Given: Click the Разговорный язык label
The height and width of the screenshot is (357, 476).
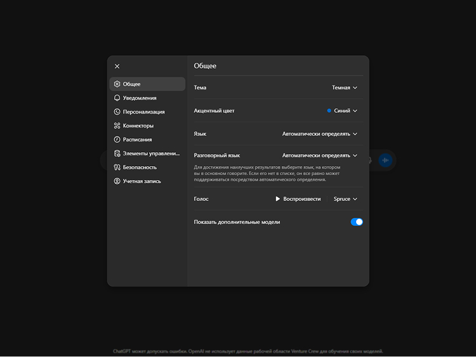Looking at the screenshot, I should [217, 155].
